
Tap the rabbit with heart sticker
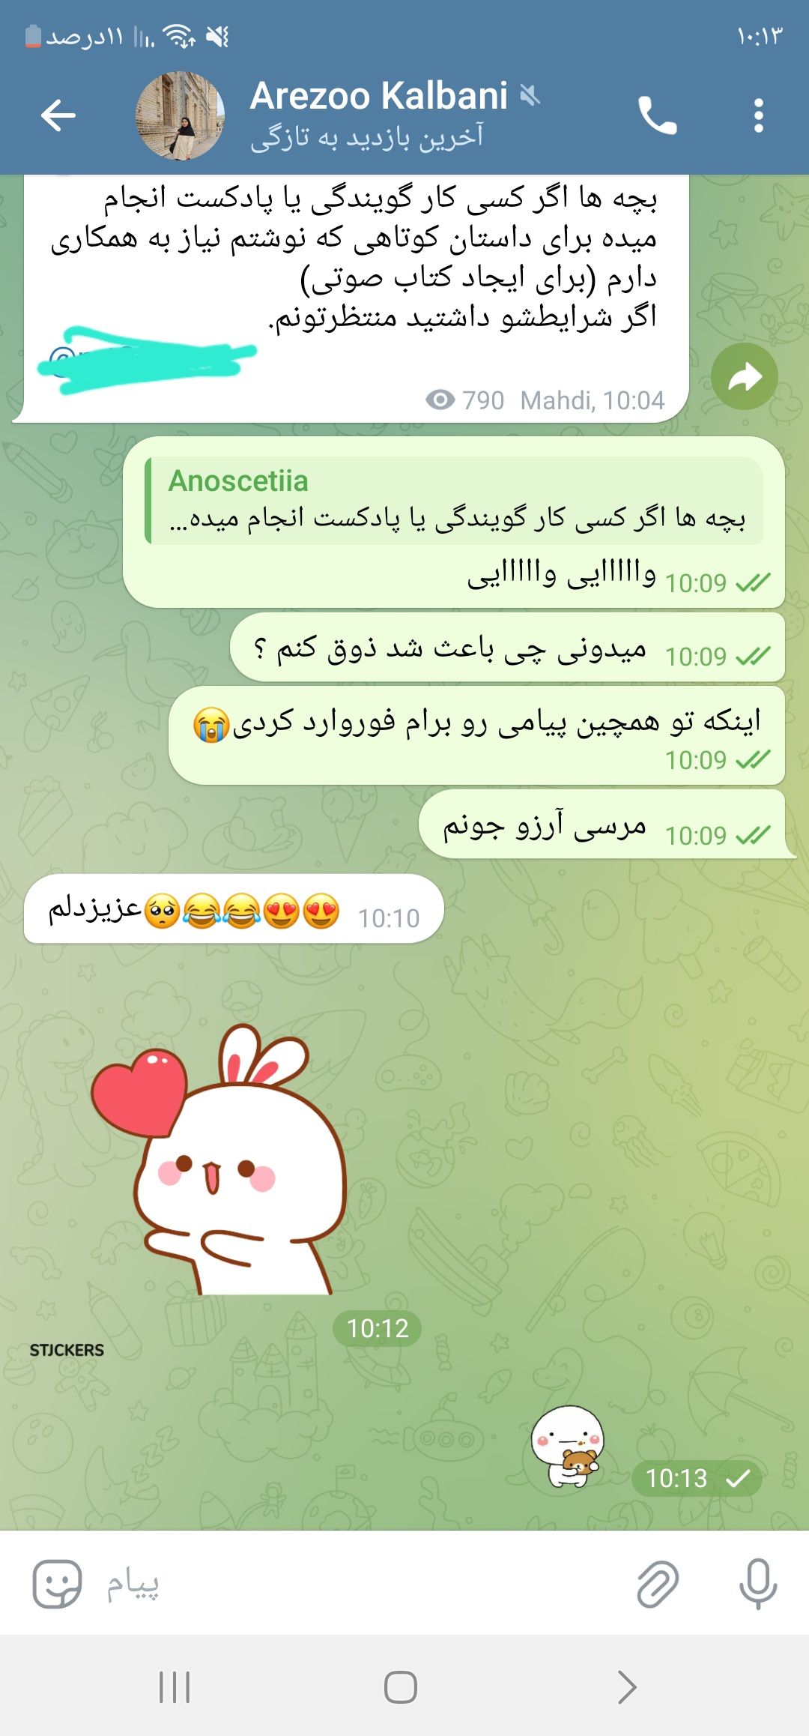[x=219, y=1159]
